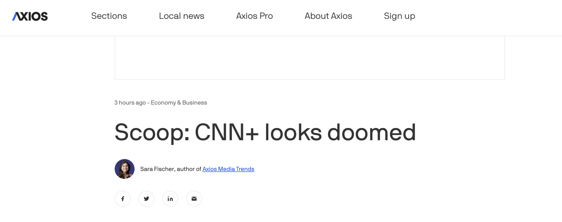Open the Local news menu
This screenshot has height=222, width=562.
[x=181, y=16]
